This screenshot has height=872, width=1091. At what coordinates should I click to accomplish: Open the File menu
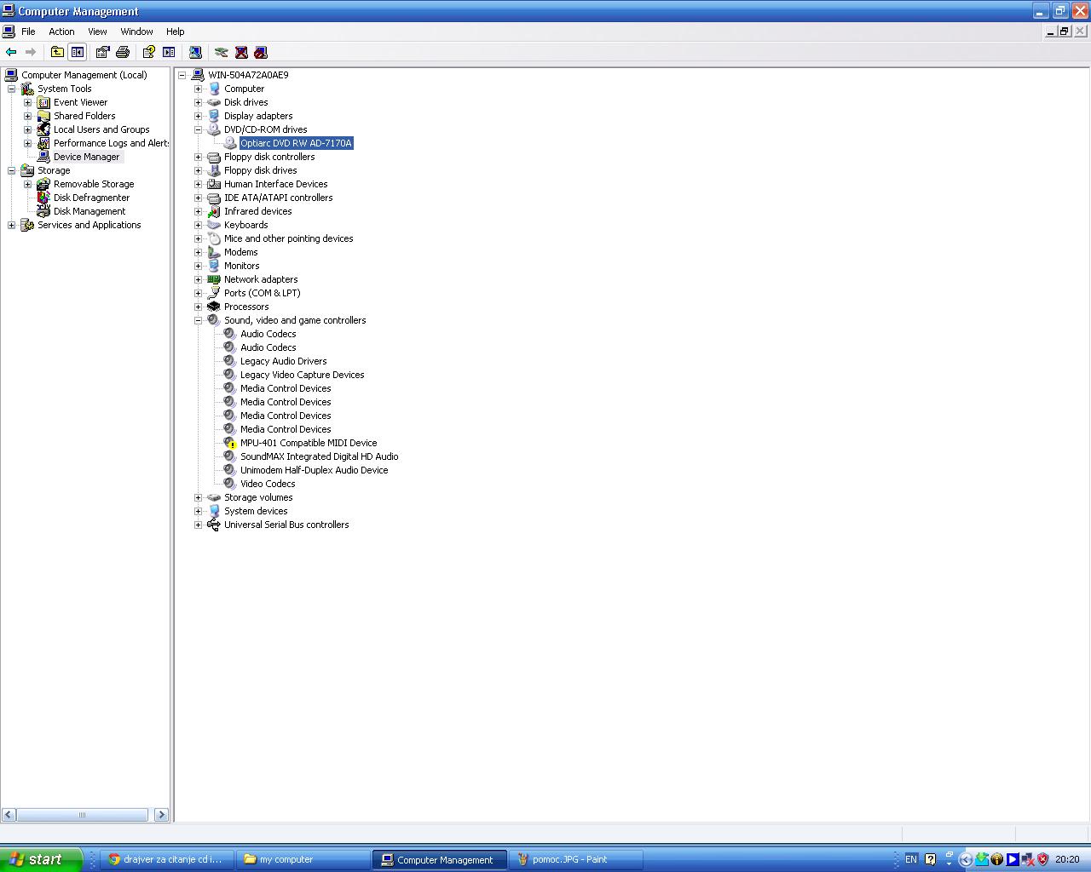28,32
